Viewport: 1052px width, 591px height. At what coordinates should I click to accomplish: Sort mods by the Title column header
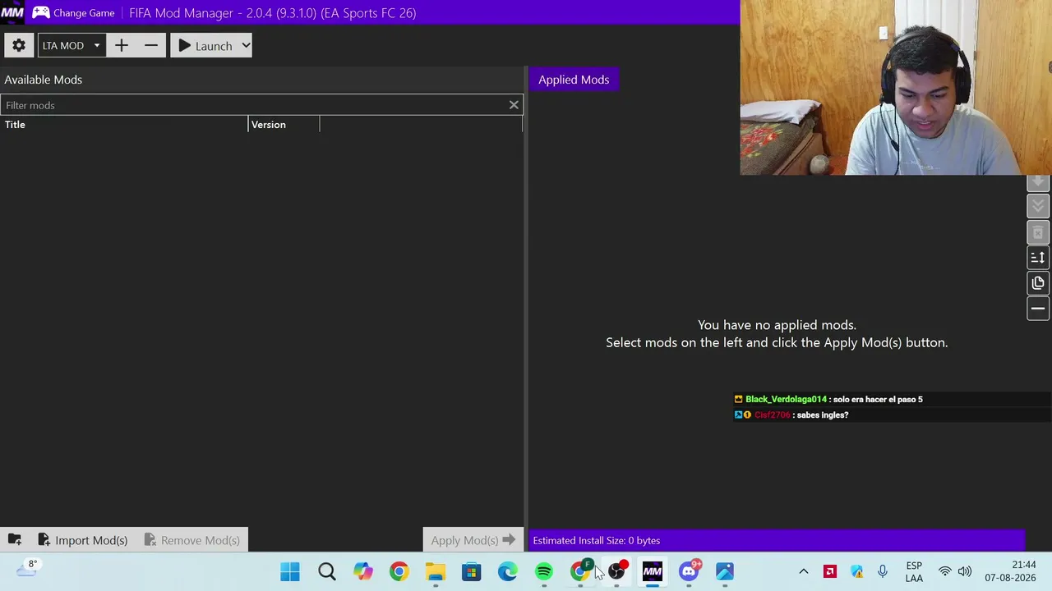[124, 125]
